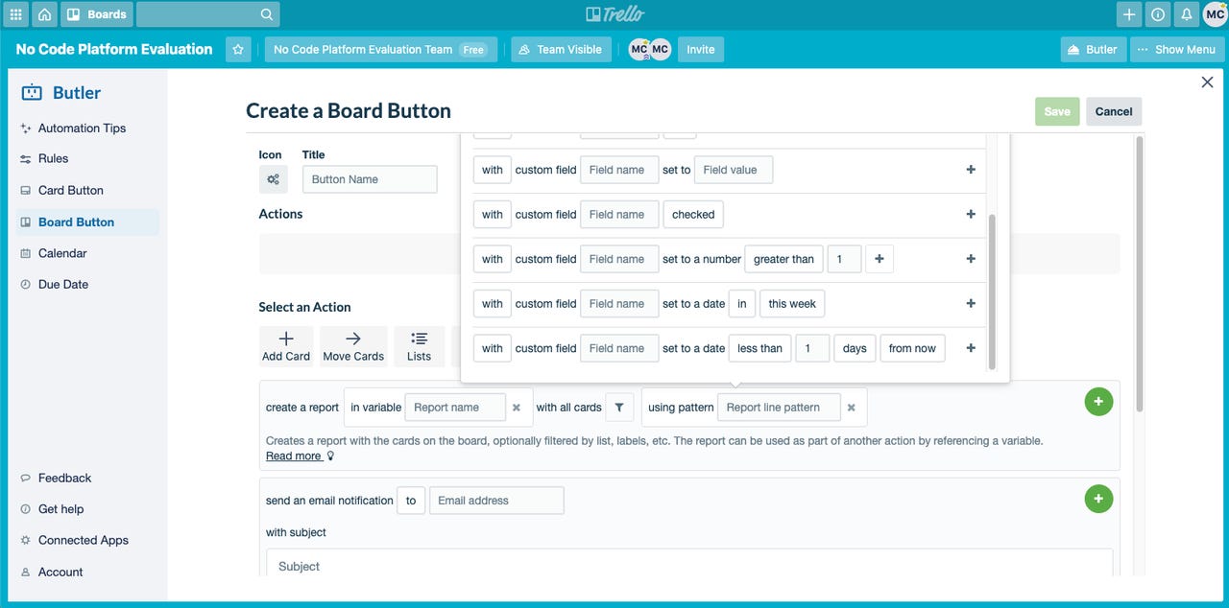
Task: Open the button icon picker gear
Action: 275,178
